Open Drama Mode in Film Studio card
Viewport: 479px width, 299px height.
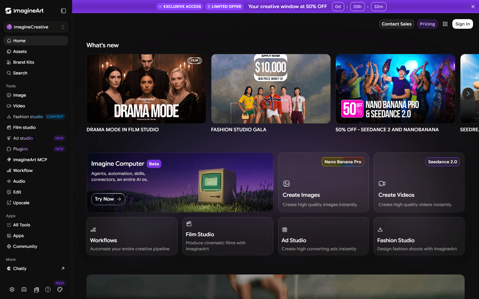click(146, 89)
